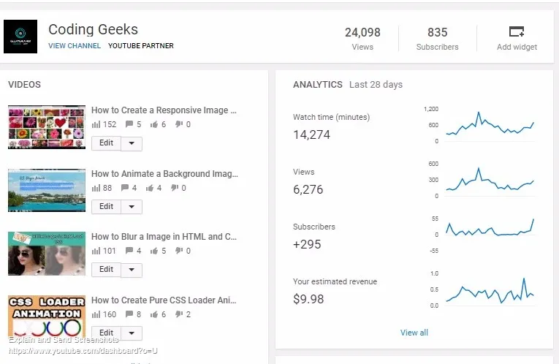Expand Edit dropdown arrow for Blur a Image video

(x=132, y=270)
